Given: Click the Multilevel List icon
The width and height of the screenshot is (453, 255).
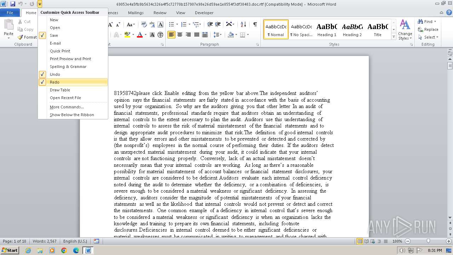Looking at the screenshot, I should point(196,24).
